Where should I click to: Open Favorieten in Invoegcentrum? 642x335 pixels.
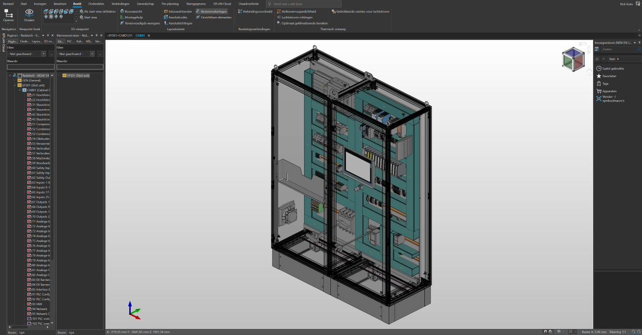606,76
